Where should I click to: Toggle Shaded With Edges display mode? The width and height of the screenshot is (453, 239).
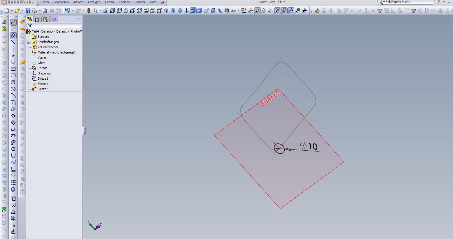(x=193, y=11)
